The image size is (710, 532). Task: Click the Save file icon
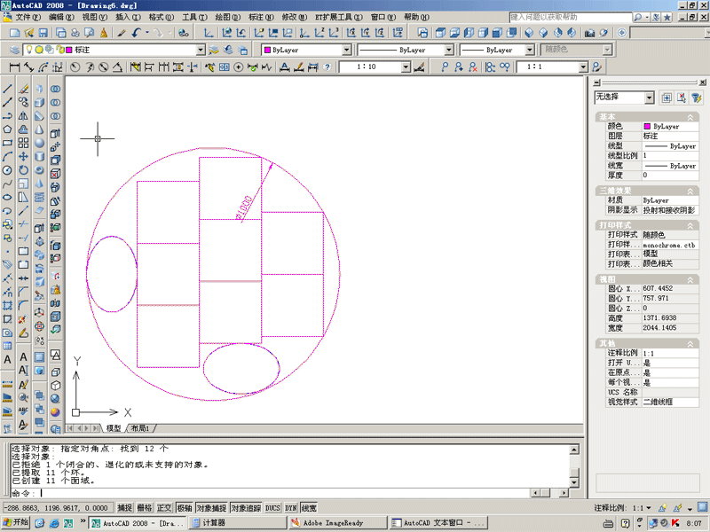[43, 33]
